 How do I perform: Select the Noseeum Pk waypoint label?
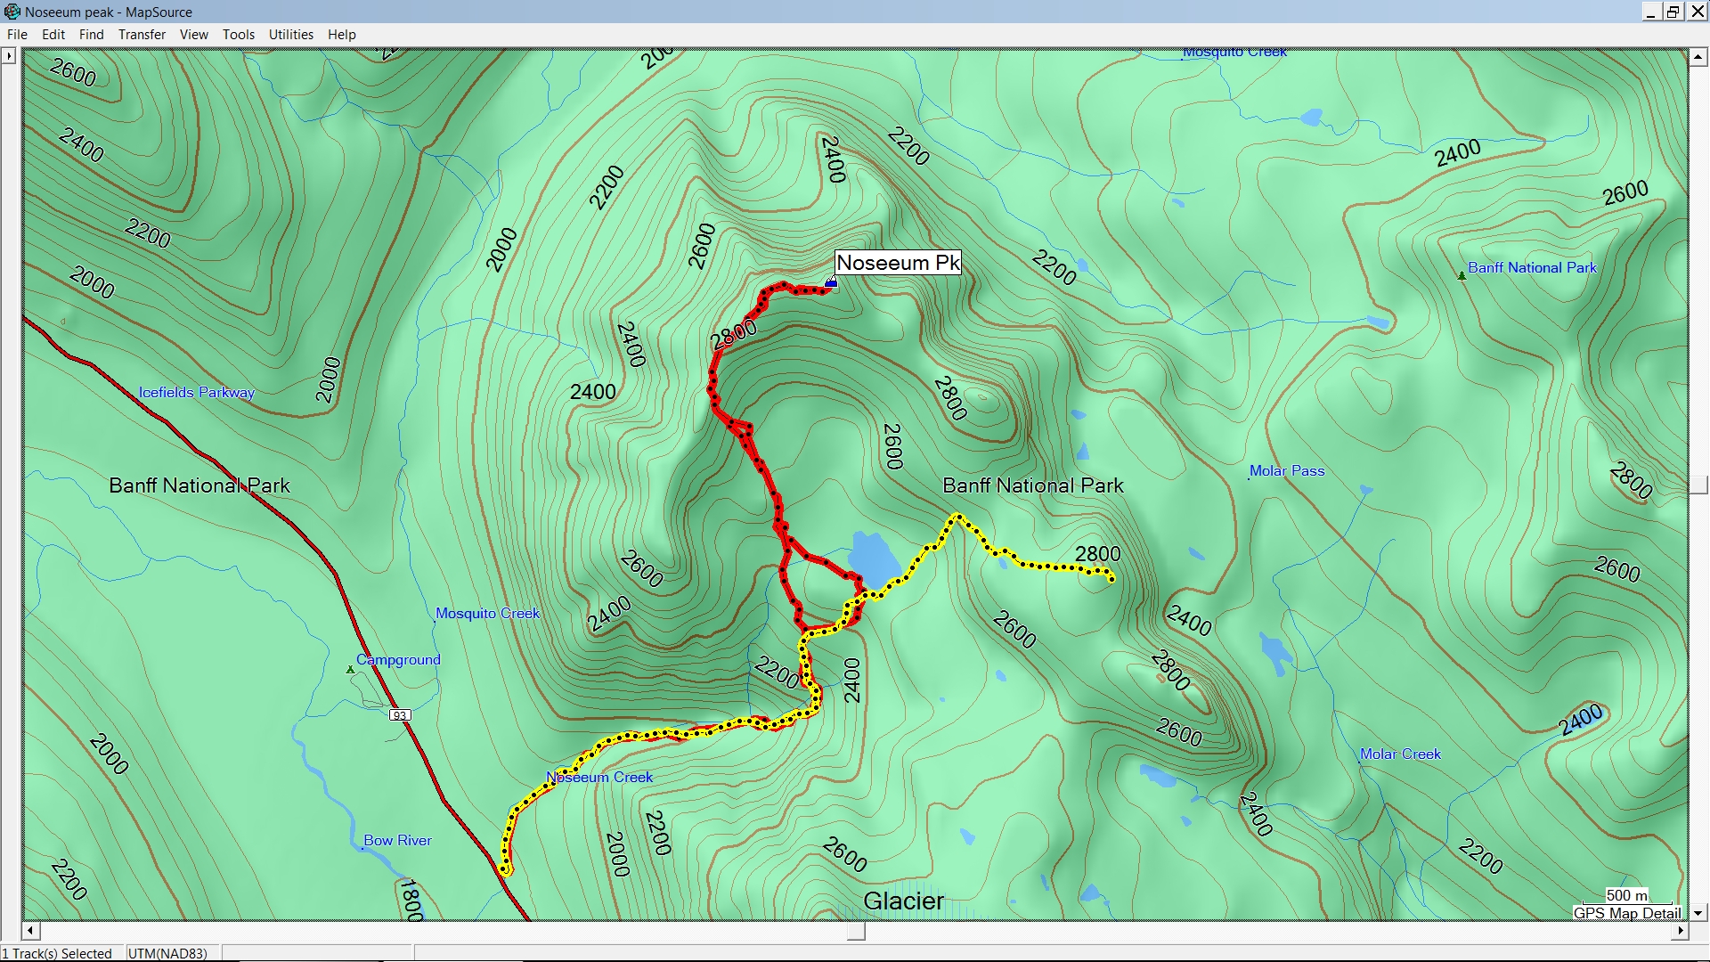point(898,263)
